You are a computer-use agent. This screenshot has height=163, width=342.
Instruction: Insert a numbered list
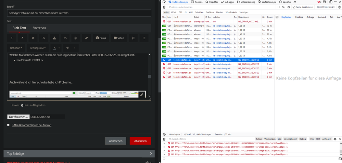pos(133,38)
